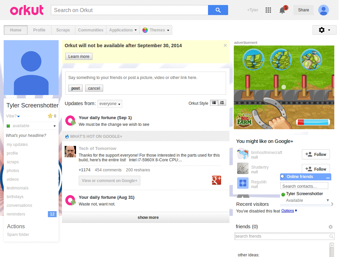Open my updates in sidebar

click(17, 145)
